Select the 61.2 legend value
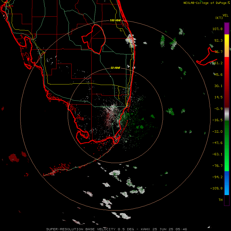The image size is (231, 231). coord(218,63)
